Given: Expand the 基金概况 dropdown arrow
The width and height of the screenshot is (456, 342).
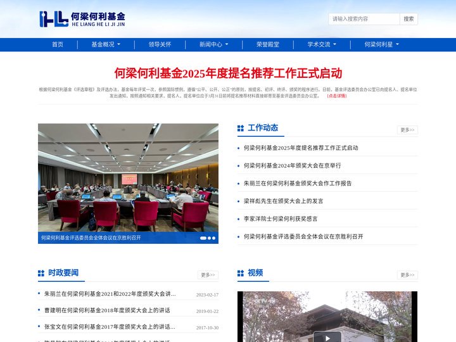Looking at the screenshot, I should (118, 44).
